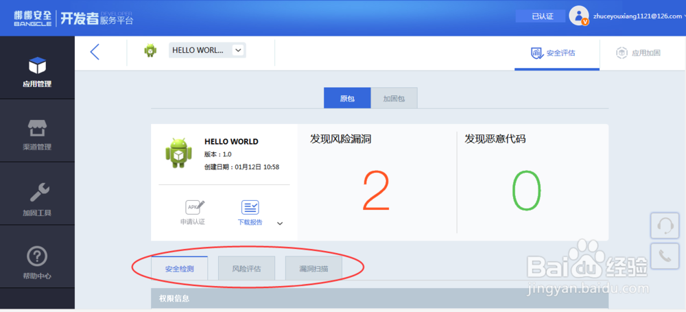Click the user avatar icon
Viewport: 686px width, 312px height.
[x=579, y=16]
